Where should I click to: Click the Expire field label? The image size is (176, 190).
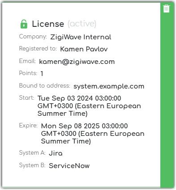28,126
